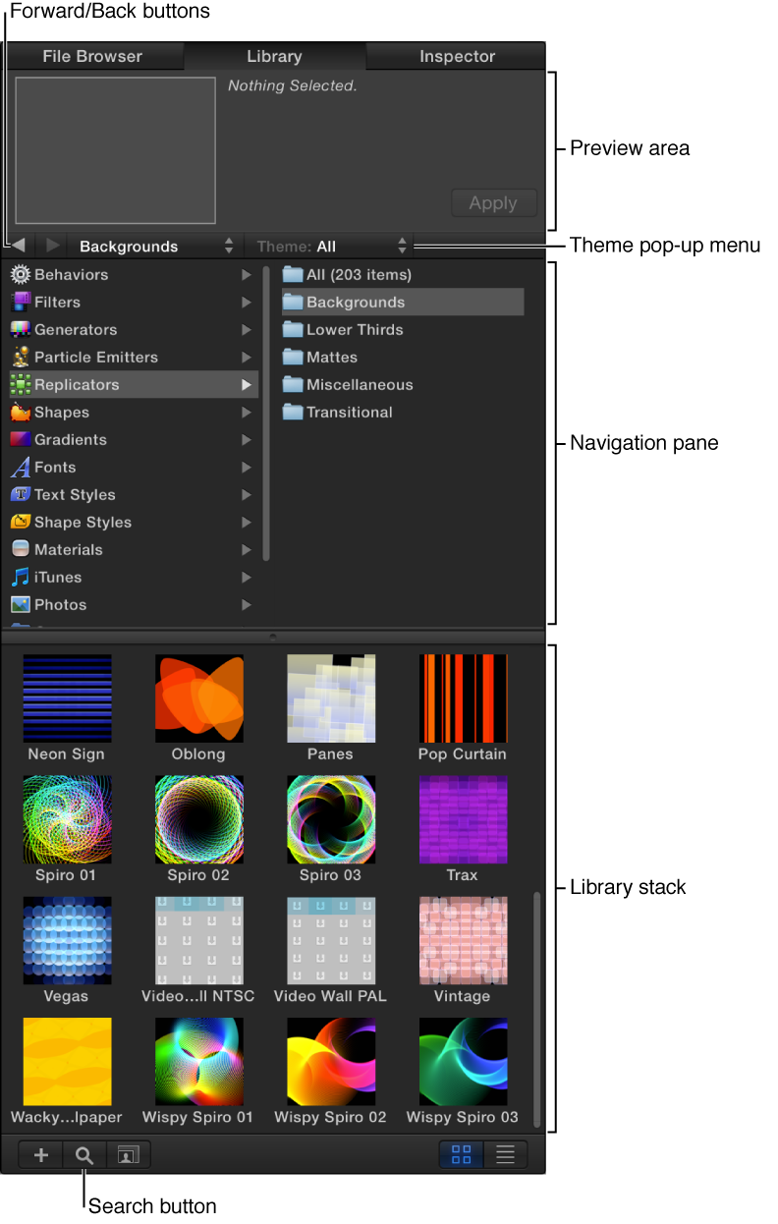Click the preview toggle icon beside search
778x1224 pixels.
pos(128,1155)
